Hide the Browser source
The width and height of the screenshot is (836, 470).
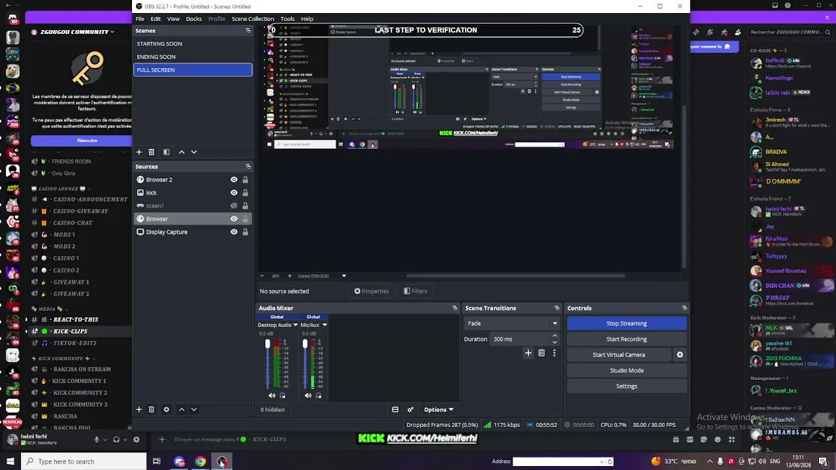(x=234, y=219)
